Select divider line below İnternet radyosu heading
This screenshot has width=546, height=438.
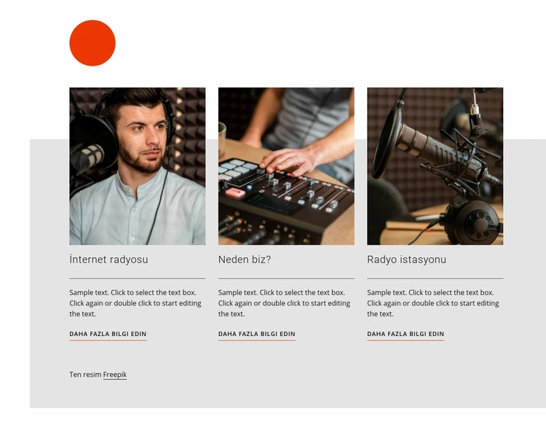tap(137, 278)
